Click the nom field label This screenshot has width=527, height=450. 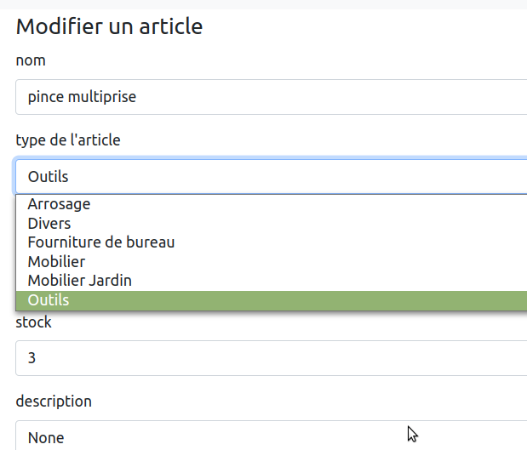31,60
